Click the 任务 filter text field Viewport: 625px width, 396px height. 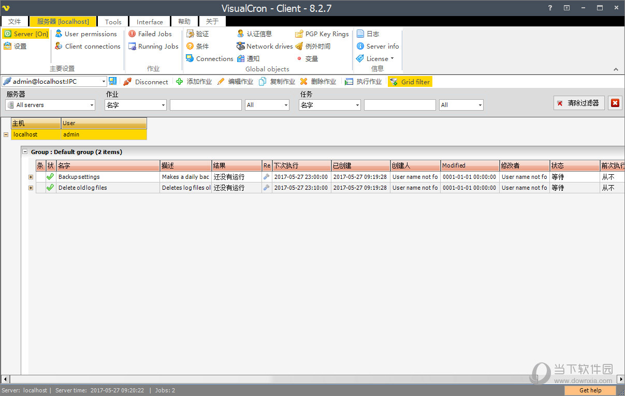click(400, 105)
